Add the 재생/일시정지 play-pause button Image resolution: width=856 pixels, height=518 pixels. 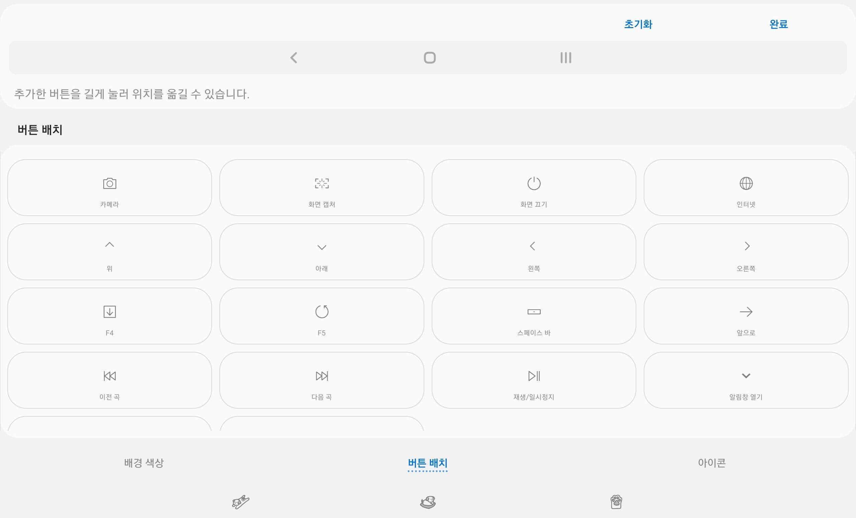(x=534, y=381)
